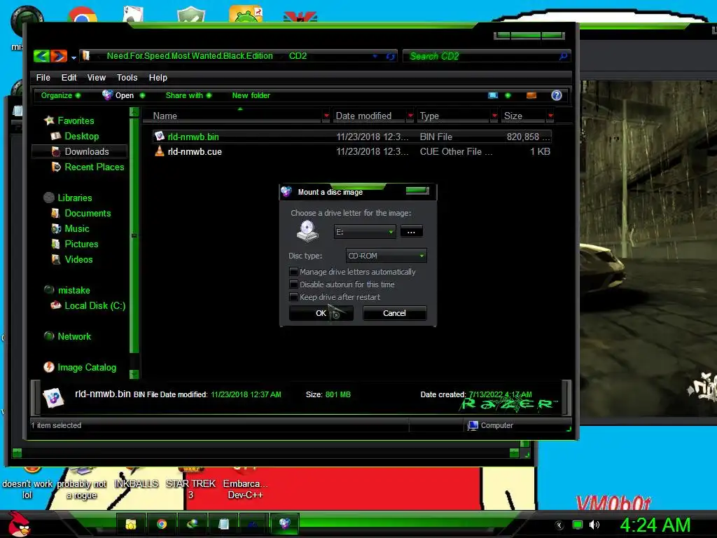
Task: Open Recent Places in sidebar
Action: 95,167
